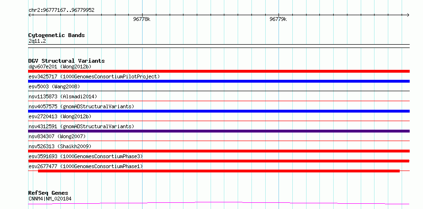The width and height of the screenshot is (423, 209).
Task: Open variant nsv834307 (Wong2007) label
Action: pyautogui.click(x=57, y=136)
